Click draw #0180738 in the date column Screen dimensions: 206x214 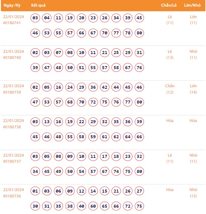(12, 127)
